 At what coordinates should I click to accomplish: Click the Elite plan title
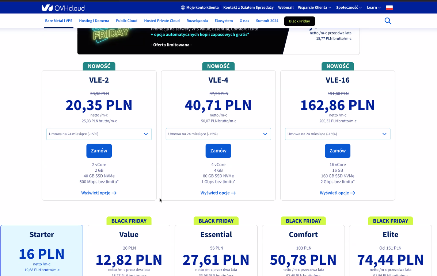[x=391, y=234]
